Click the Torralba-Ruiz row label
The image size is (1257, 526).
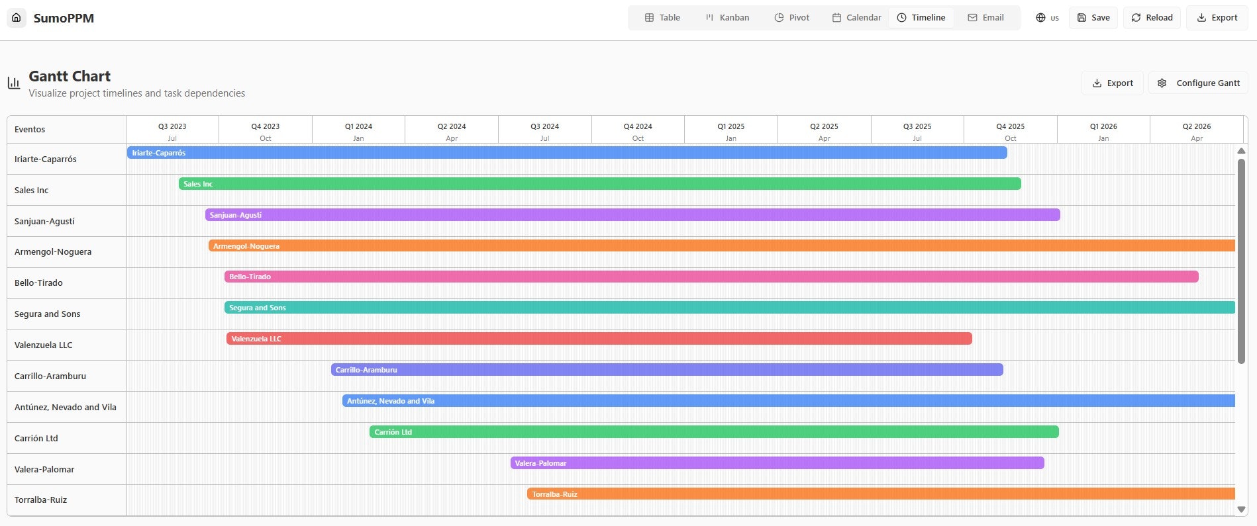(x=41, y=500)
